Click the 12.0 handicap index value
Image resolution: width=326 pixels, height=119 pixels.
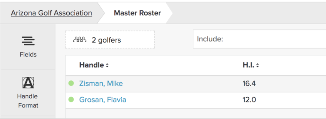point(249,100)
